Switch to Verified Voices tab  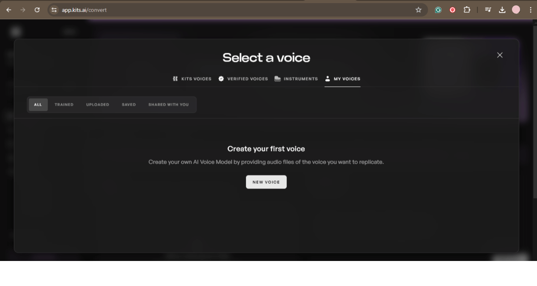(243, 79)
